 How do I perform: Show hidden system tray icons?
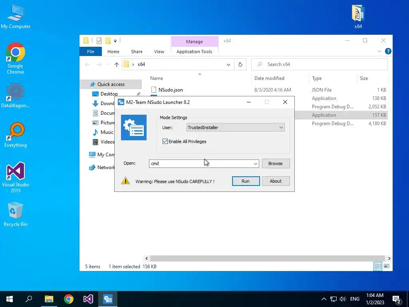click(x=324, y=299)
